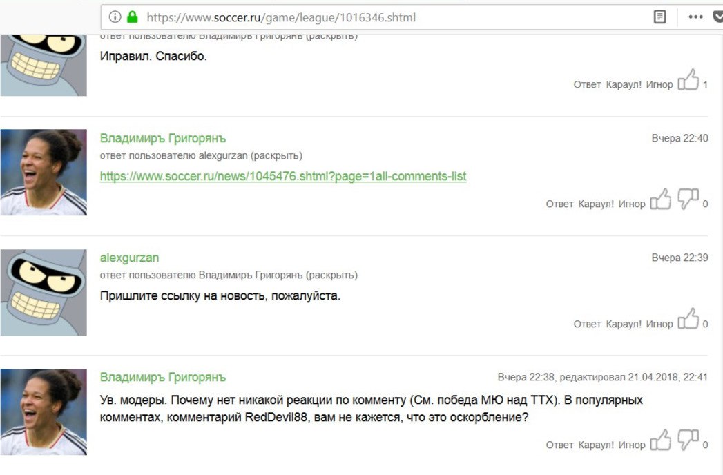Viewport: 723px width, 475px height.
Task: Click Ответ on 'Пришлите ссылку' comment
Action: tap(587, 324)
